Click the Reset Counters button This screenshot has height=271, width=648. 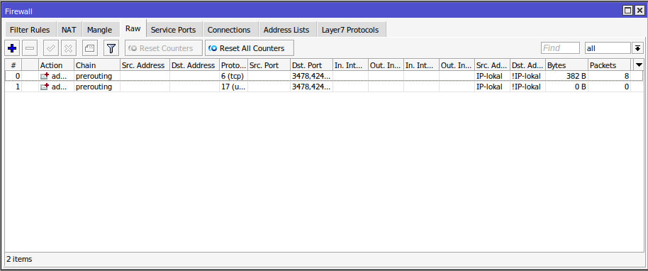[x=164, y=48]
